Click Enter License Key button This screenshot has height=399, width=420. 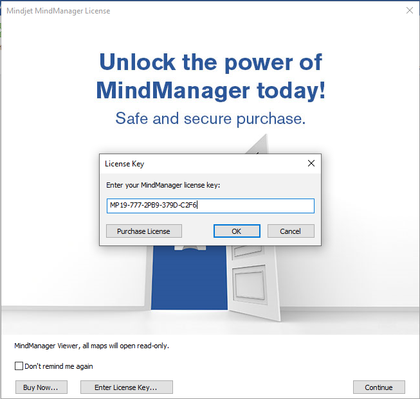pos(127,387)
